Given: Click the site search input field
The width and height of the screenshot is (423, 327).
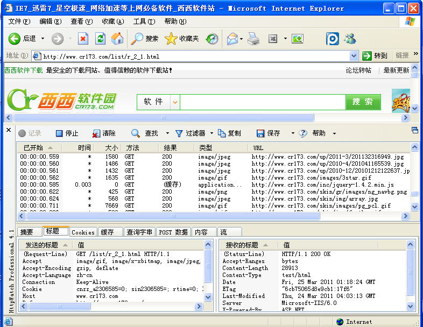Looking at the screenshot, I should [263, 102].
